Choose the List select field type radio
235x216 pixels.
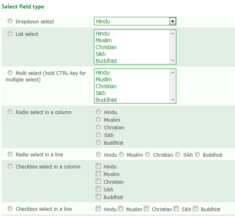click(x=10, y=33)
